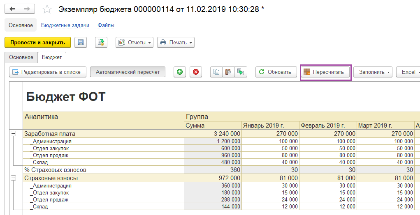Image resolution: width=420 pixels, height=215 pixels.
Task: Add document to favorites with star icon
Action: tap(47, 9)
